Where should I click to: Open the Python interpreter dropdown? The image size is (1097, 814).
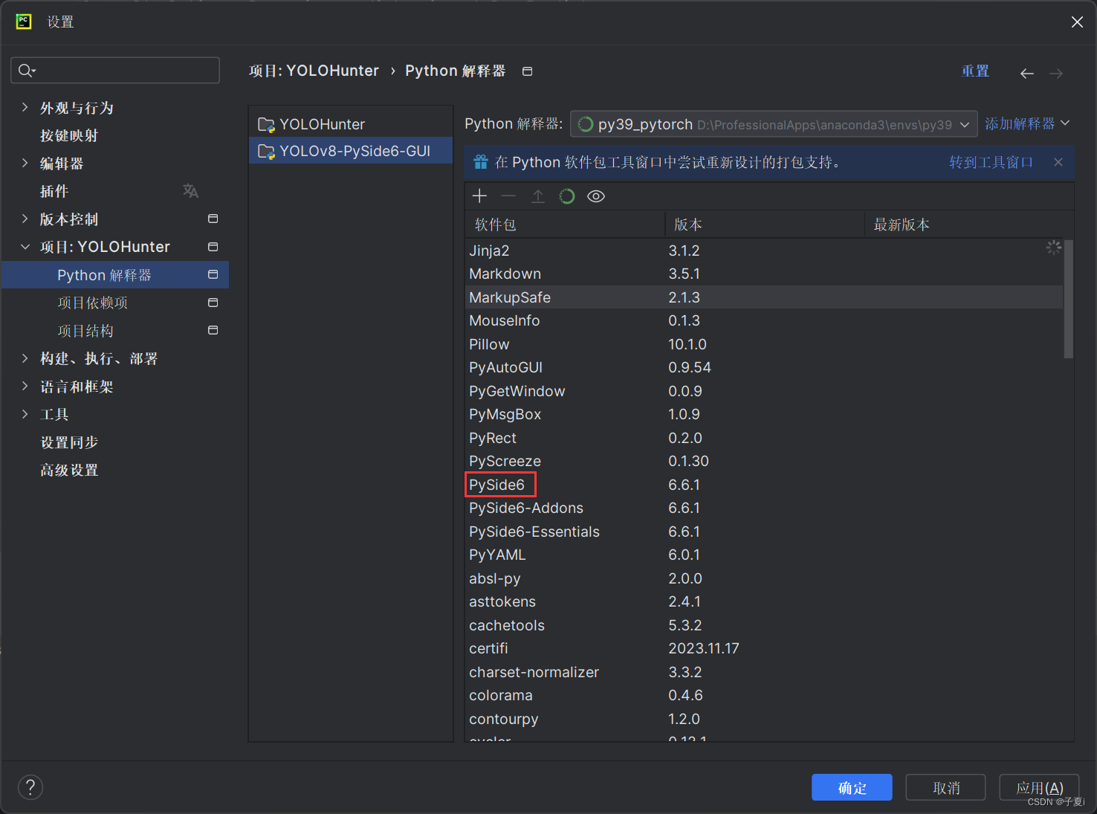coord(774,124)
